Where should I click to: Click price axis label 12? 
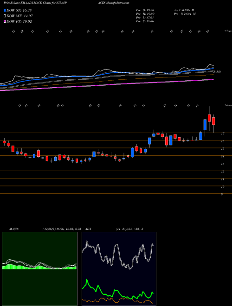pyautogui.click(x=222, y=172)
